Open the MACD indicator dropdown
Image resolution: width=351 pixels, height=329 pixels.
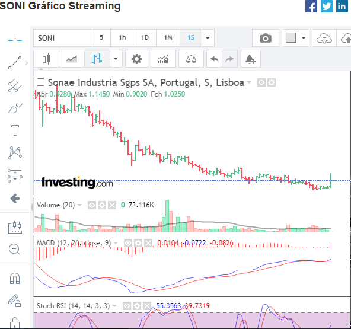click(x=116, y=243)
